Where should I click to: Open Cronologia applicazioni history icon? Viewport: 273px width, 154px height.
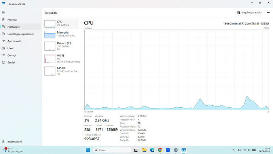(3, 34)
